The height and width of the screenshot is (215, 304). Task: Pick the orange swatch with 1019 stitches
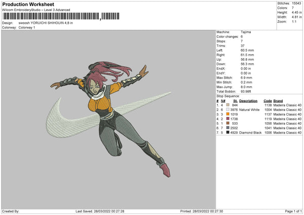[x=228, y=114]
